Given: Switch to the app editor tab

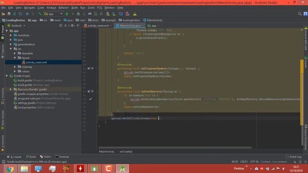Looking at the screenshot, I should click(x=154, y=25).
